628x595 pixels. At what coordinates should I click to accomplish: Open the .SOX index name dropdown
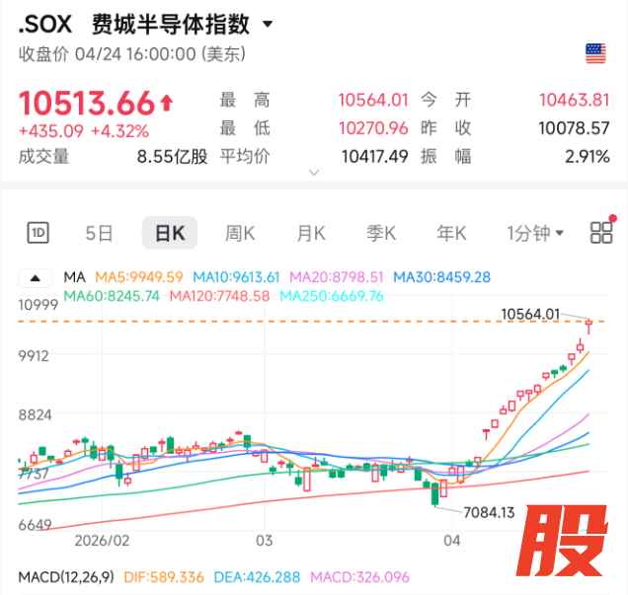(x=269, y=24)
